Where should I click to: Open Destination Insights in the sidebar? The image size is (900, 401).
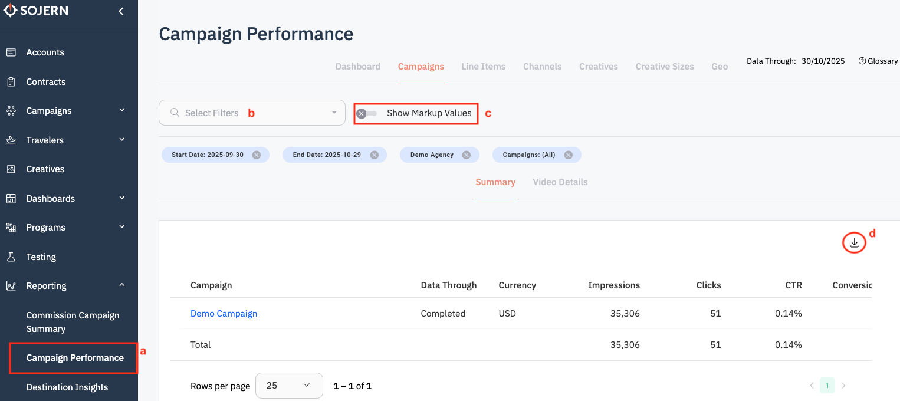(x=67, y=387)
